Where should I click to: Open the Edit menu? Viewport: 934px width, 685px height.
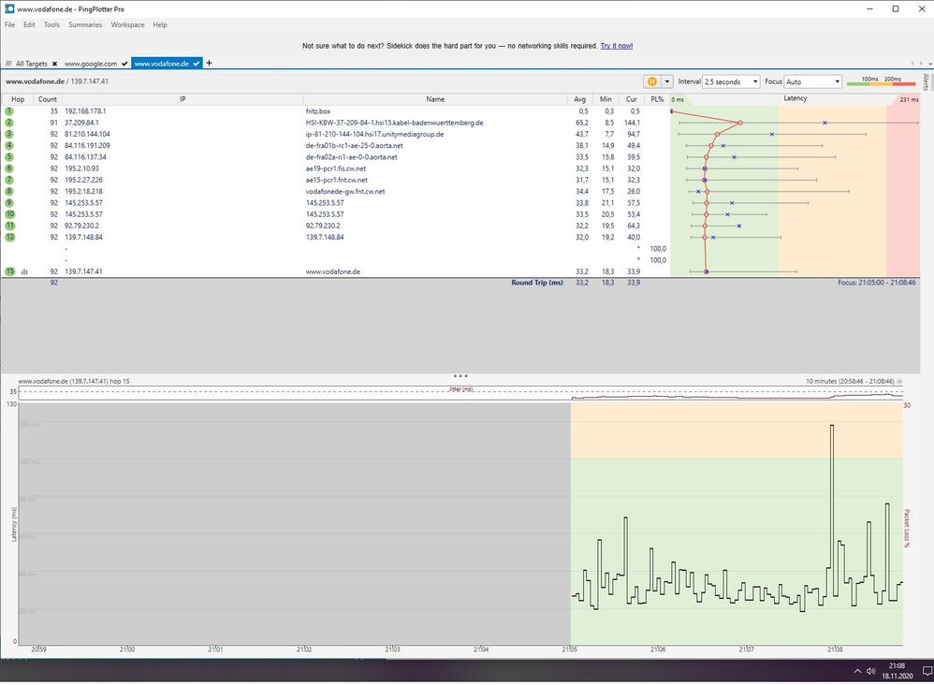[29, 25]
